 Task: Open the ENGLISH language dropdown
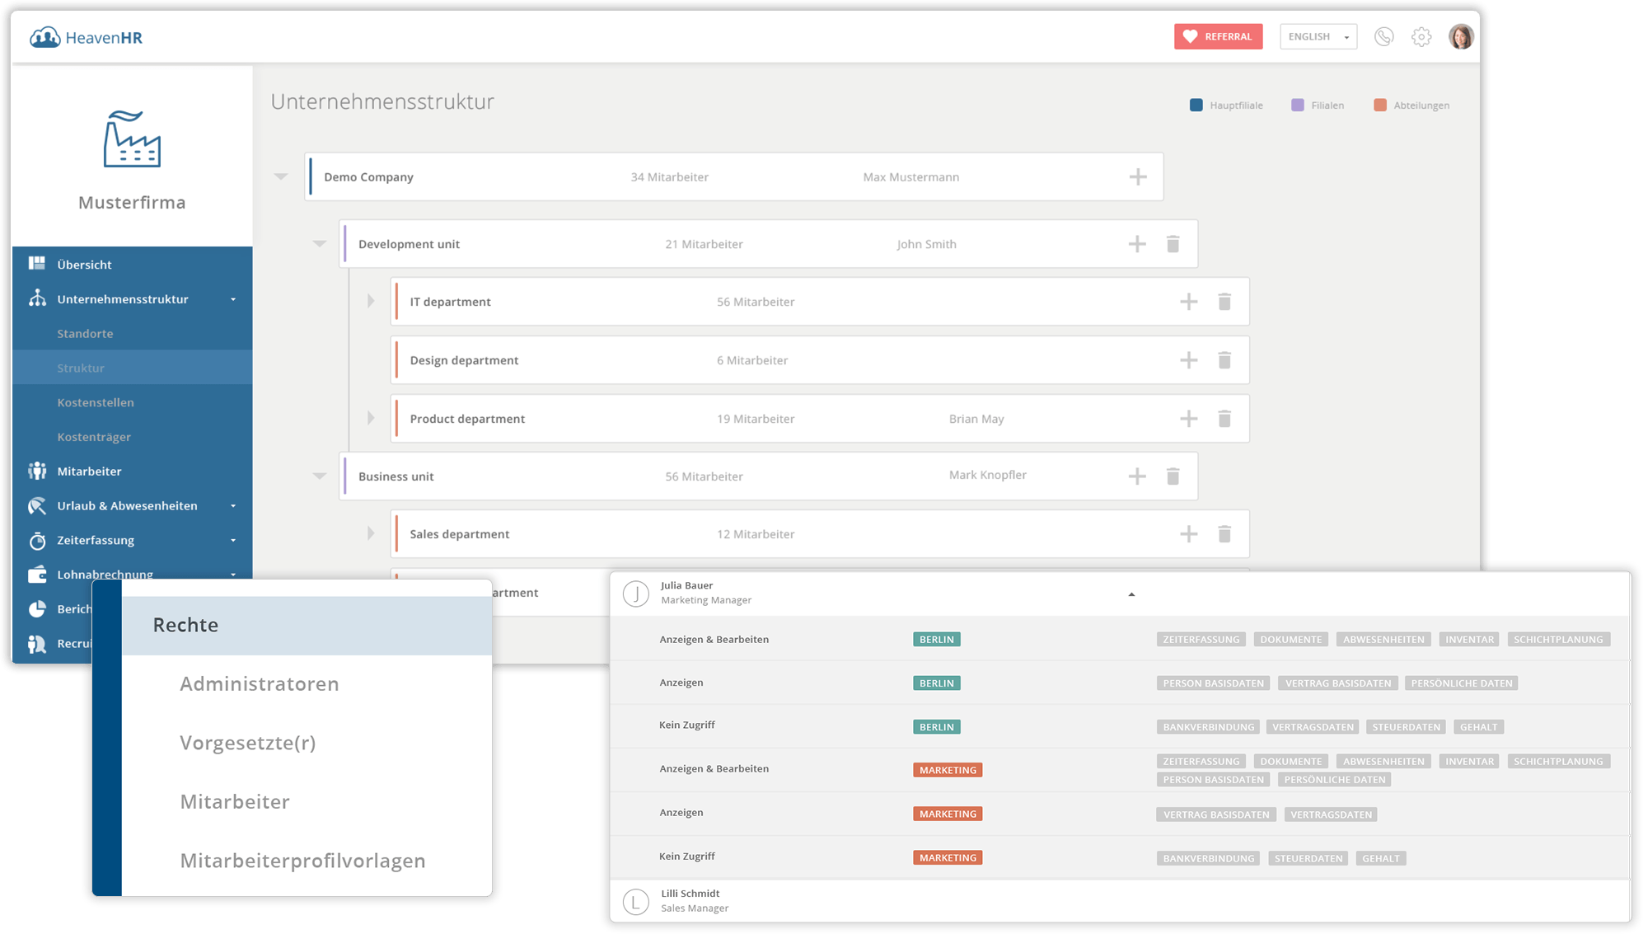coord(1318,36)
